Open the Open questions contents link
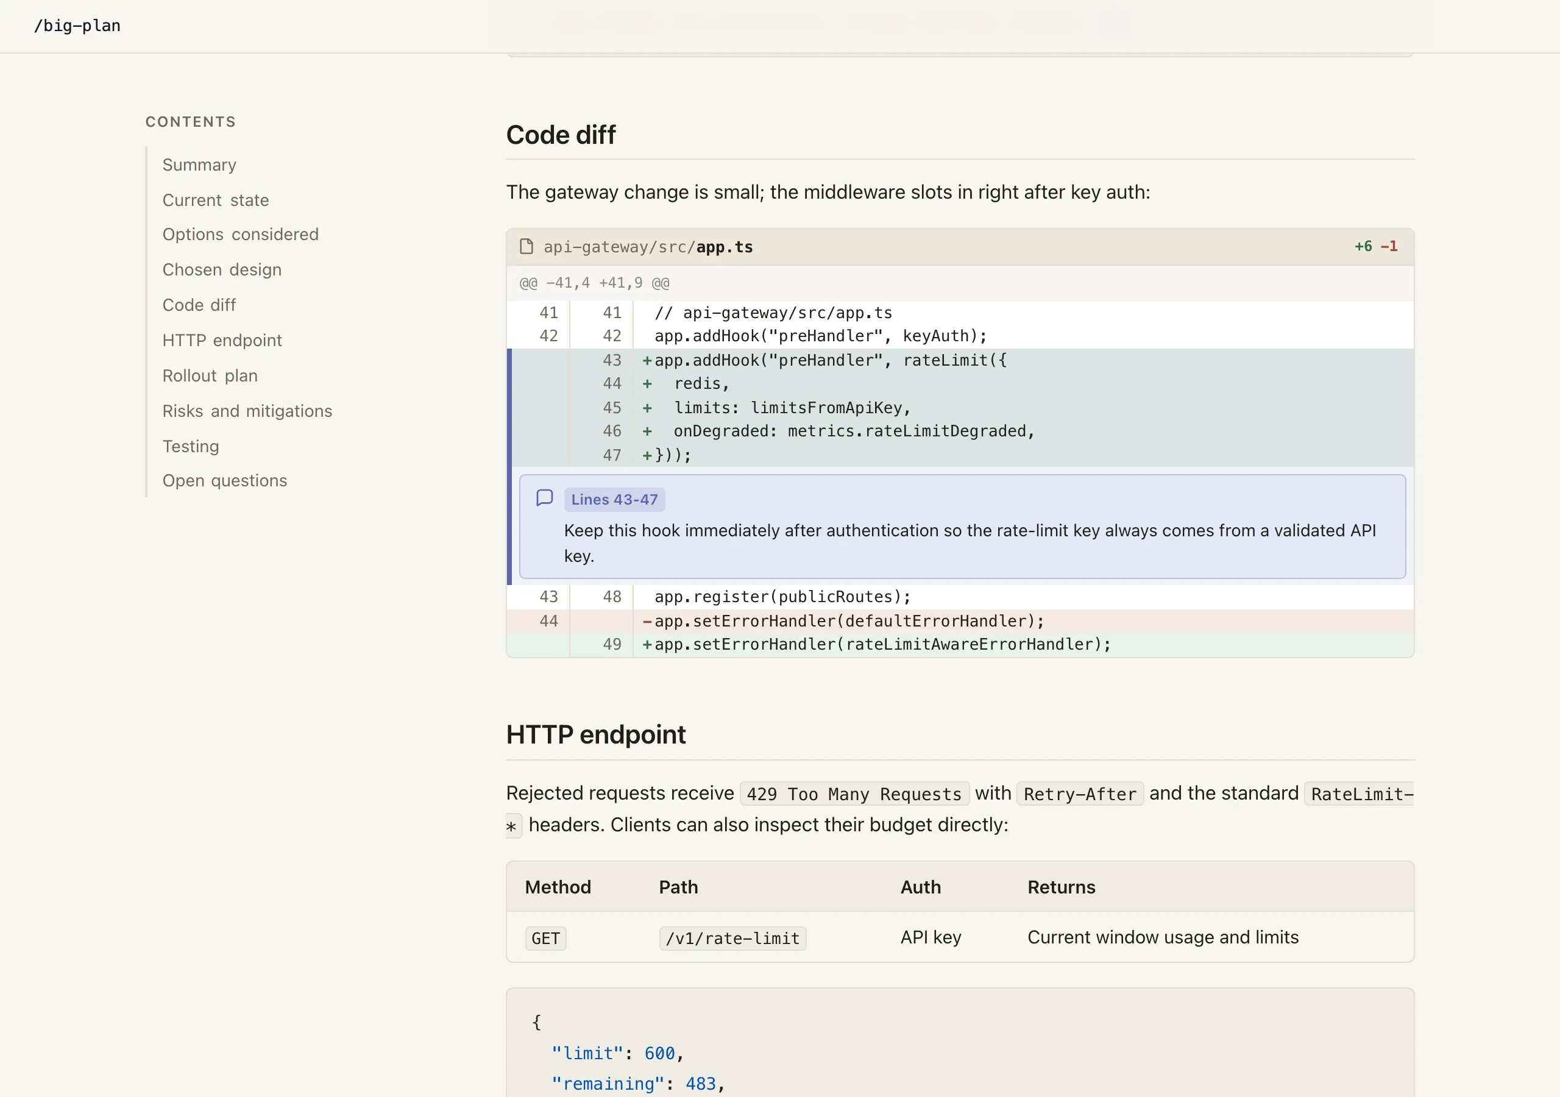The height and width of the screenshot is (1097, 1560). click(225, 480)
